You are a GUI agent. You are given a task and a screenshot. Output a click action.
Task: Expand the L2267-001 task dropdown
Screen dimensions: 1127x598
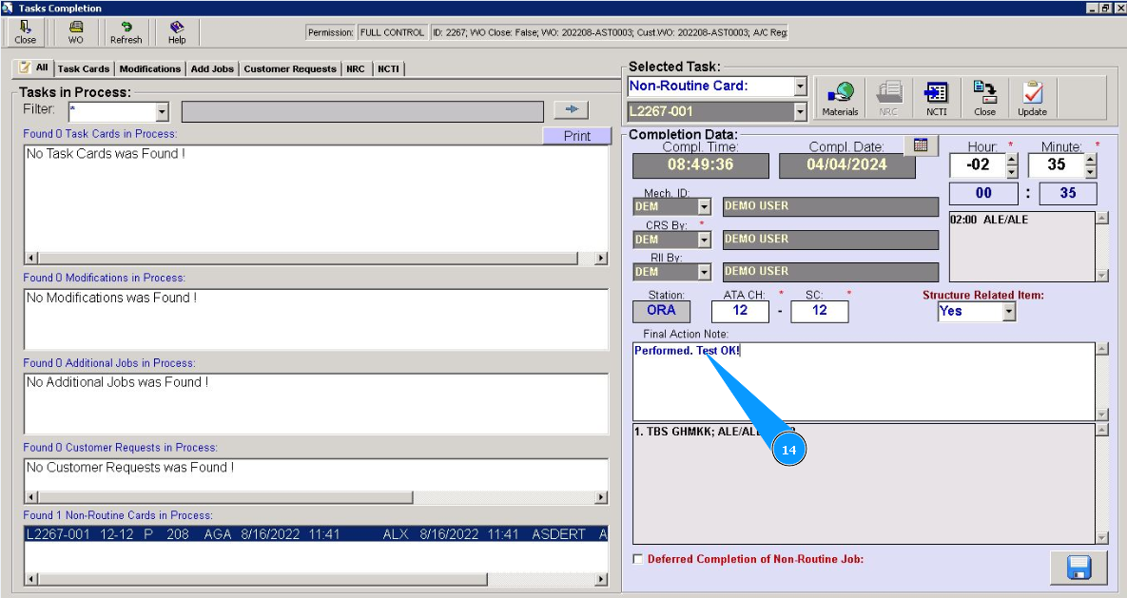pyautogui.click(x=801, y=111)
